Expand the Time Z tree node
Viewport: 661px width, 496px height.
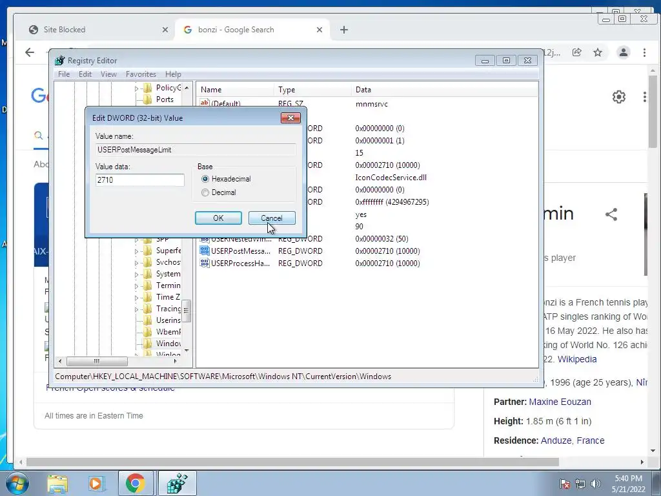tap(136, 297)
